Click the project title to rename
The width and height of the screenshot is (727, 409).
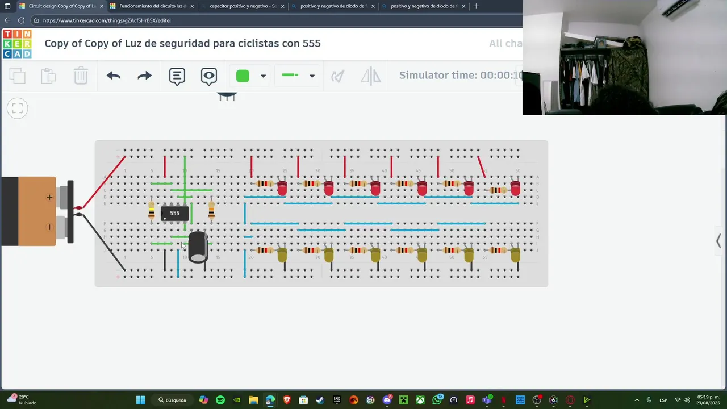click(182, 43)
